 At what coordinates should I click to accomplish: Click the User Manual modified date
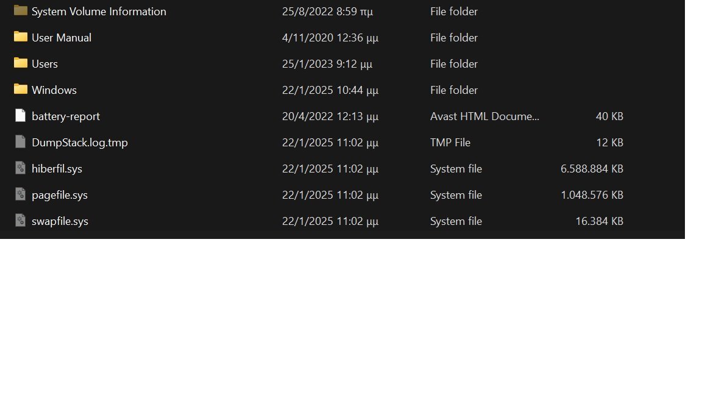(x=330, y=38)
